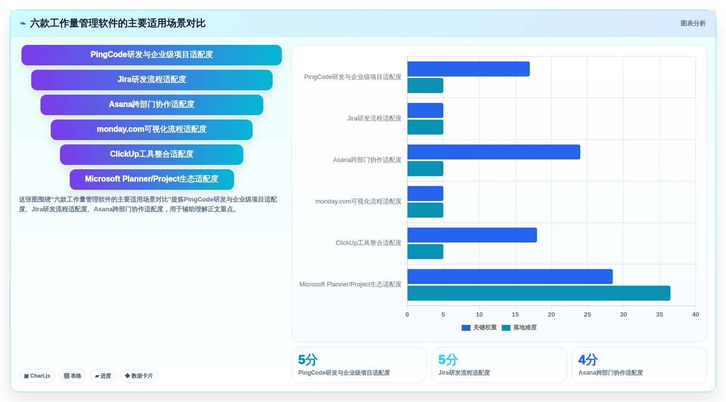
Task: Click the ClickUp工具整合适配度 chart axis label
Action: point(369,243)
